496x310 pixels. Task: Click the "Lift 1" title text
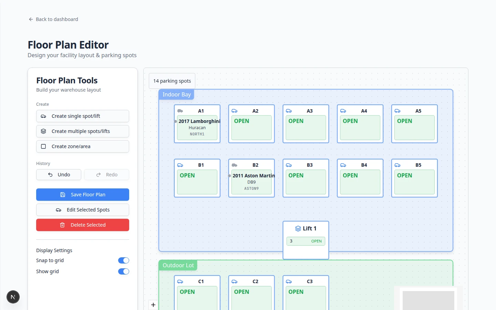(x=310, y=228)
